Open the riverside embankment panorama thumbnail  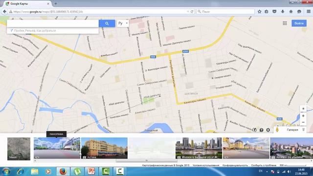pos(246,148)
